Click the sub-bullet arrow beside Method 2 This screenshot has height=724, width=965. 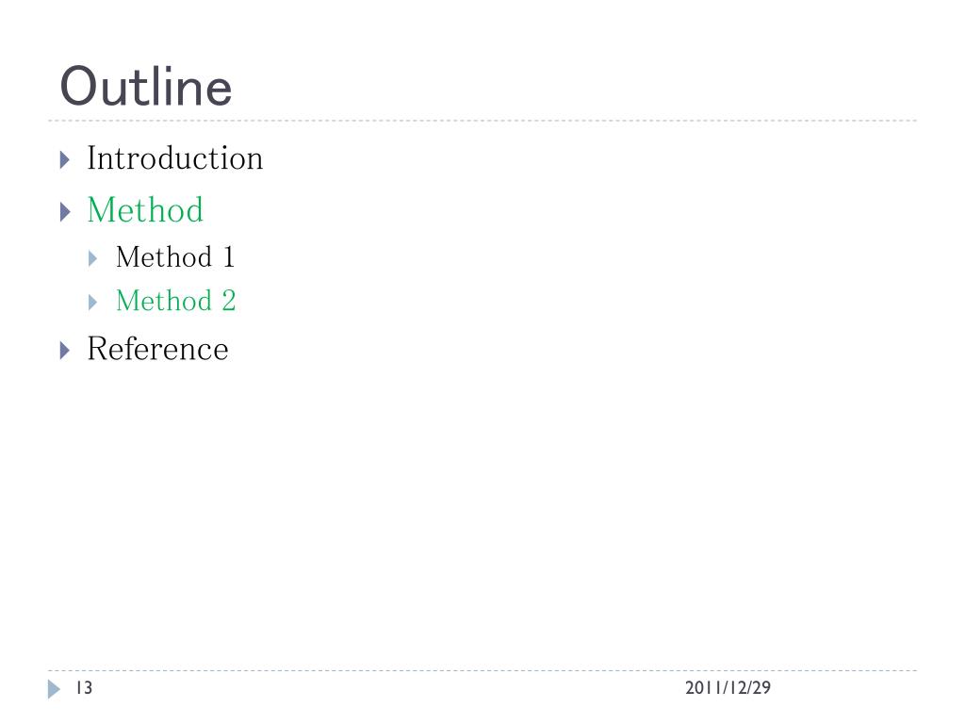(93, 303)
